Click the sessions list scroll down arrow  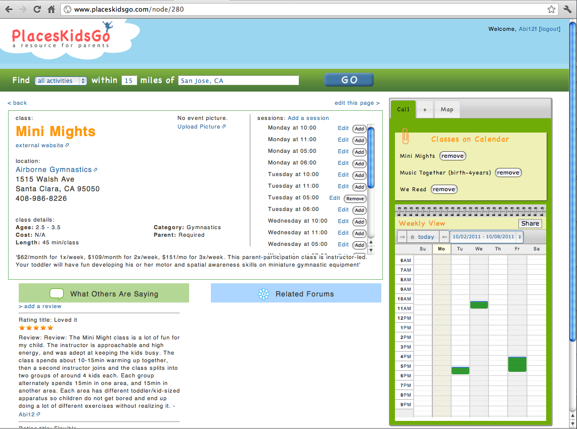371,250
